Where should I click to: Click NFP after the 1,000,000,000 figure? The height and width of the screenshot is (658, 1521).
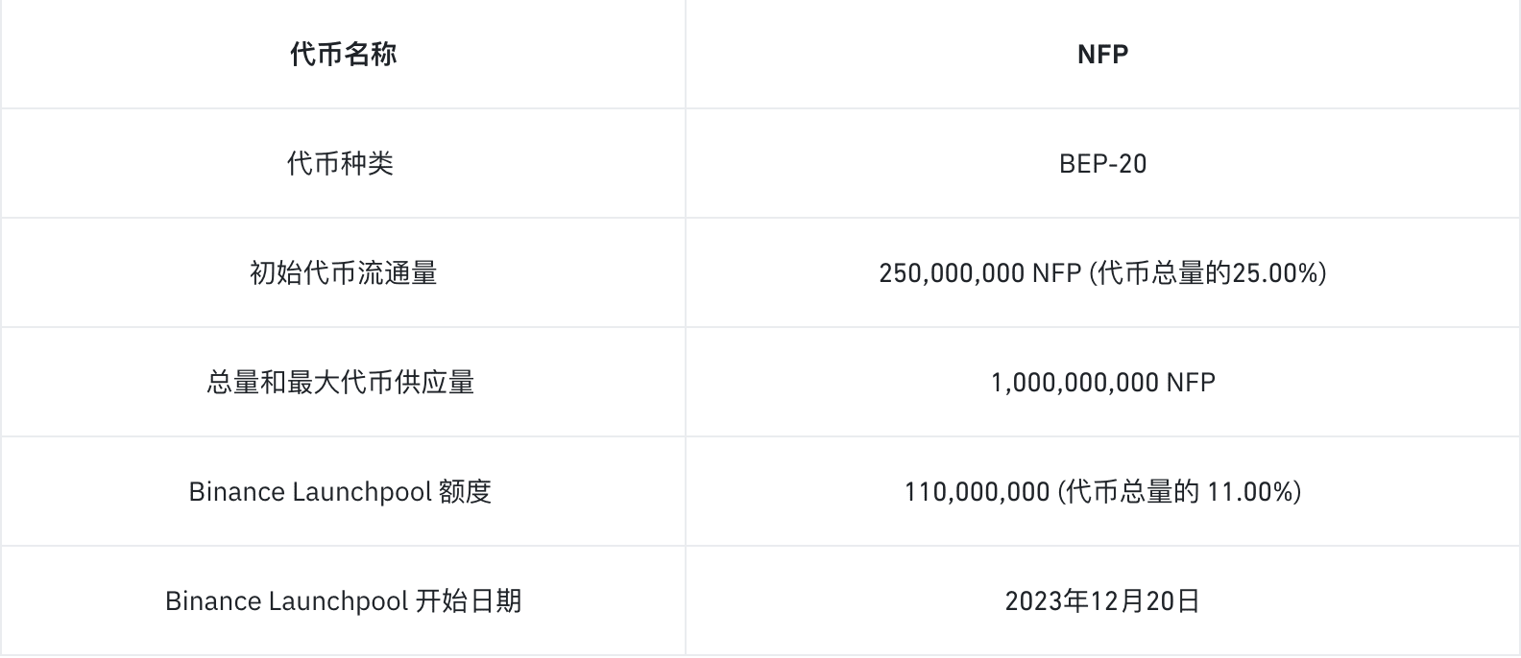(1191, 383)
